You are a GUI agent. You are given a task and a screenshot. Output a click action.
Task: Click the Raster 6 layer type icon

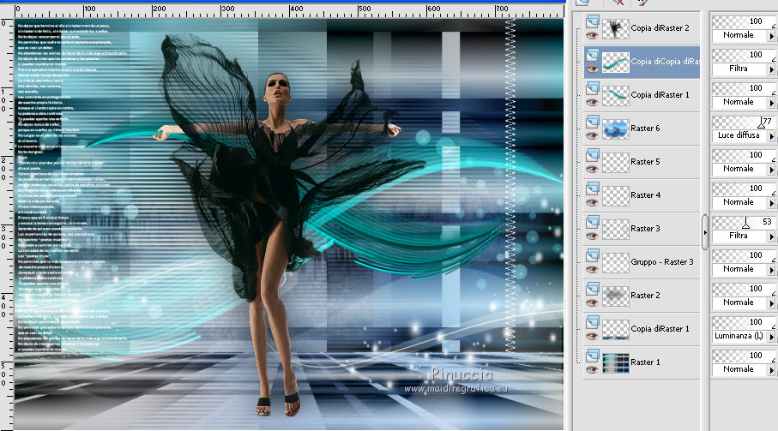point(592,123)
